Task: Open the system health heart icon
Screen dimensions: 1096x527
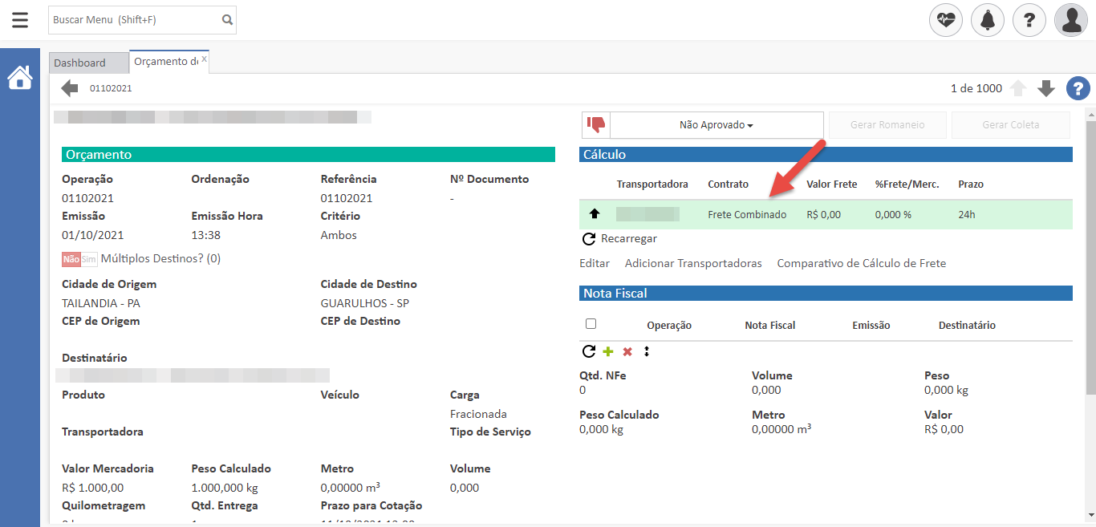Action: click(946, 20)
